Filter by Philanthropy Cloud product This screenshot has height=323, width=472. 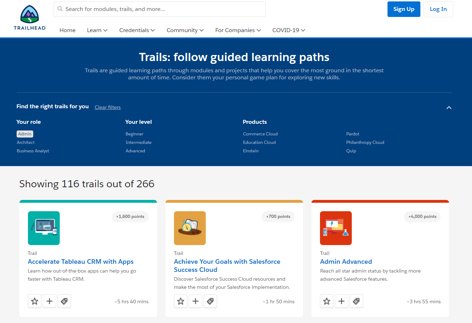click(365, 142)
